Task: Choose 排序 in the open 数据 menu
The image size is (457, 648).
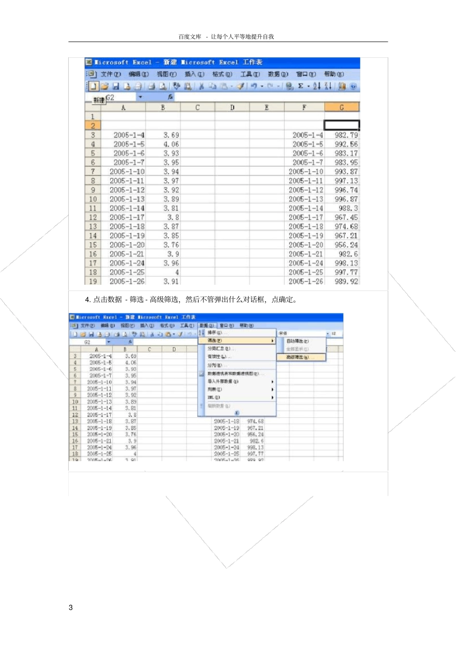Action: pyautogui.click(x=240, y=333)
